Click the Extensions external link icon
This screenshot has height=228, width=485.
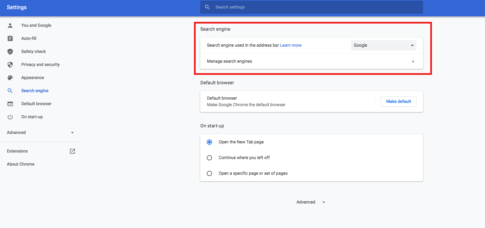pyautogui.click(x=72, y=151)
